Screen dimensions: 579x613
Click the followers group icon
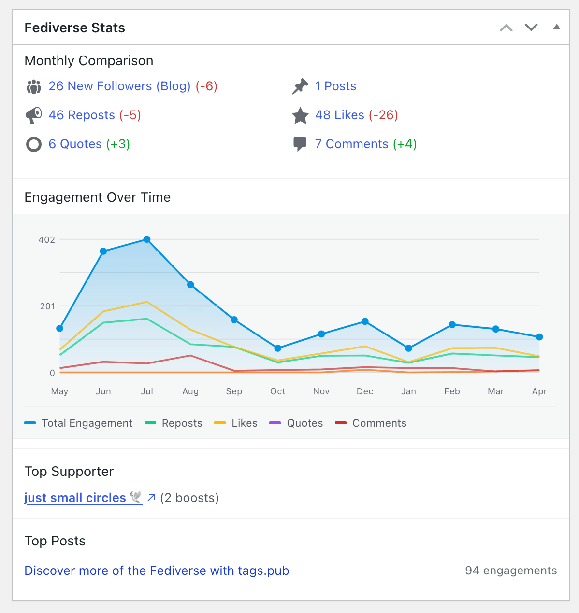tap(33, 86)
